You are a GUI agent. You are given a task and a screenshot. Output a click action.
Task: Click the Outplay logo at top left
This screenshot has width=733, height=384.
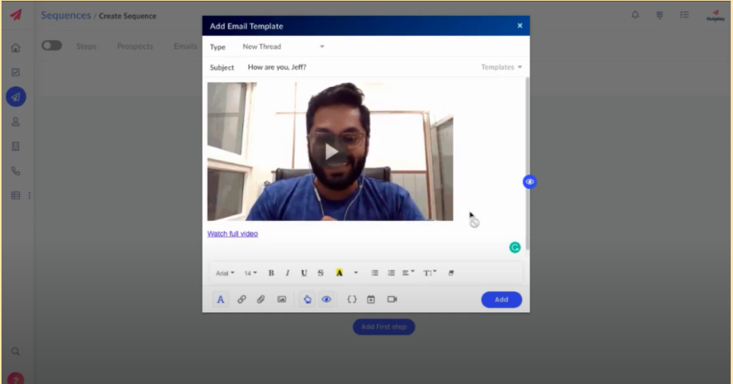[x=16, y=15]
